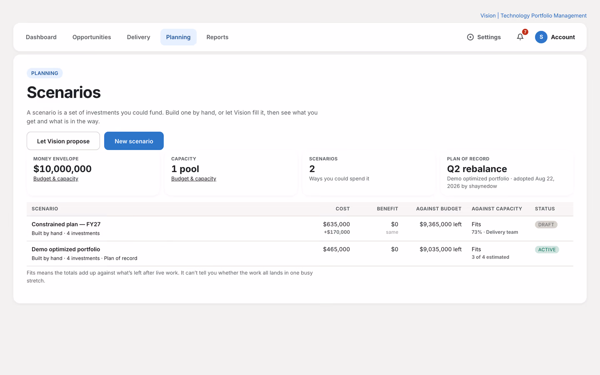Click the $635,000 cost value
Screen dimensions: 600x375
[x=336, y=224]
